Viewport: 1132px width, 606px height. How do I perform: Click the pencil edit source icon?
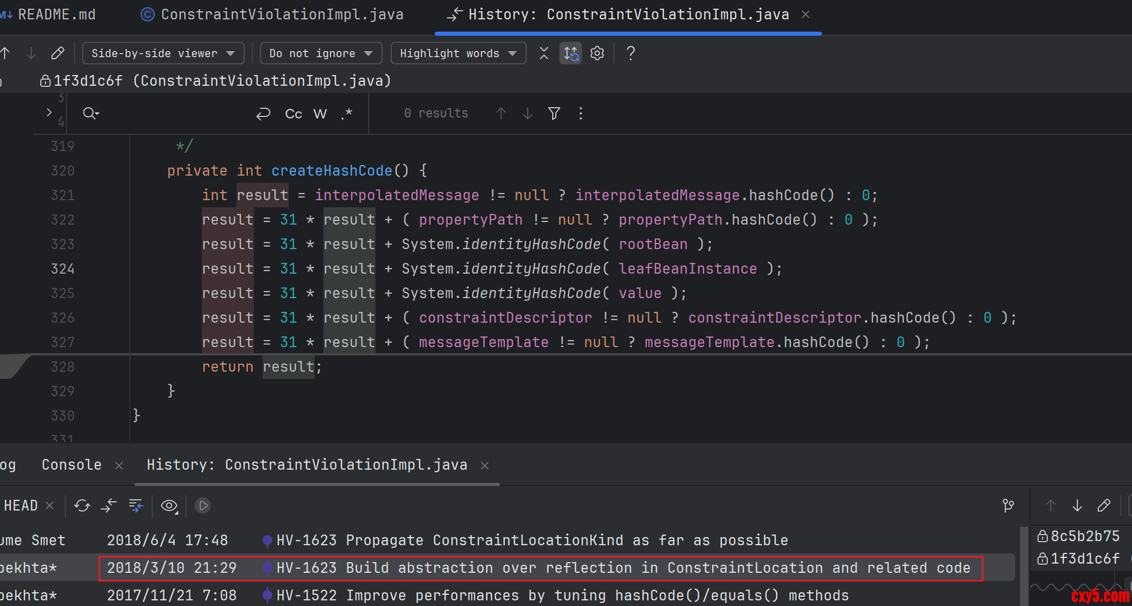click(x=58, y=53)
